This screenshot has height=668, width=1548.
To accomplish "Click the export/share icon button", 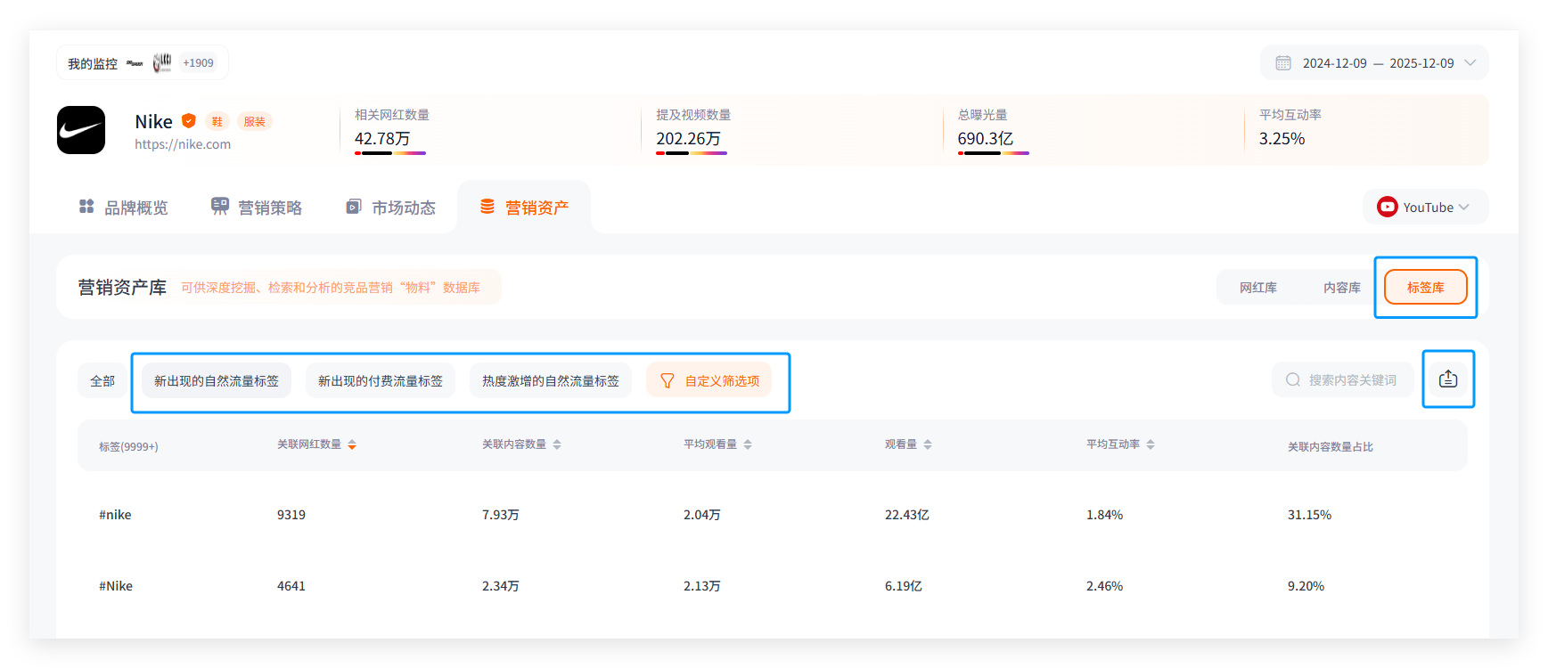I will pyautogui.click(x=1447, y=379).
